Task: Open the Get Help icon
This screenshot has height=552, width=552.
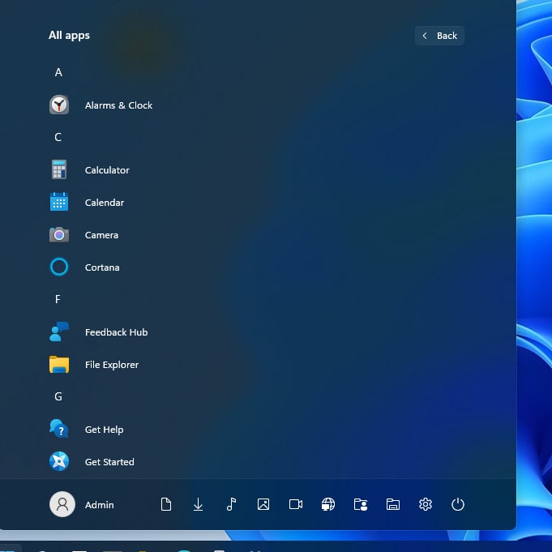Action: (x=59, y=429)
